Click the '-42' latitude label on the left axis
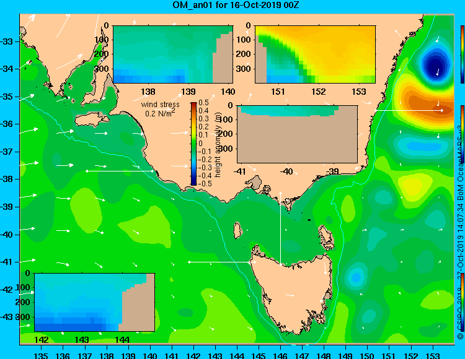 [7, 290]
